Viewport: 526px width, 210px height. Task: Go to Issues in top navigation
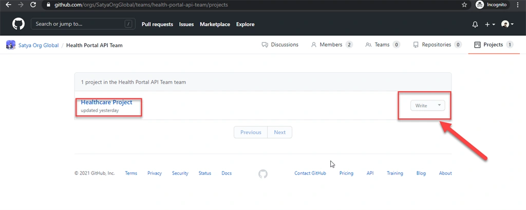click(186, 24)
